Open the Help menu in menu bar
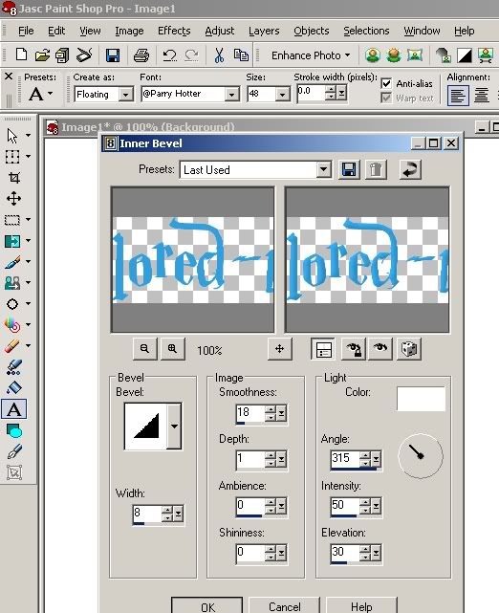The width and height of the screenshot is (499, 613). [465, 31]
